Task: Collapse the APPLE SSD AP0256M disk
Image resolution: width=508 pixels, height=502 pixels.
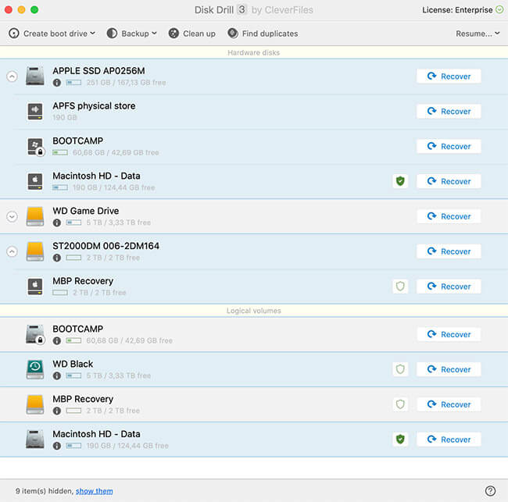Action: 12,77
